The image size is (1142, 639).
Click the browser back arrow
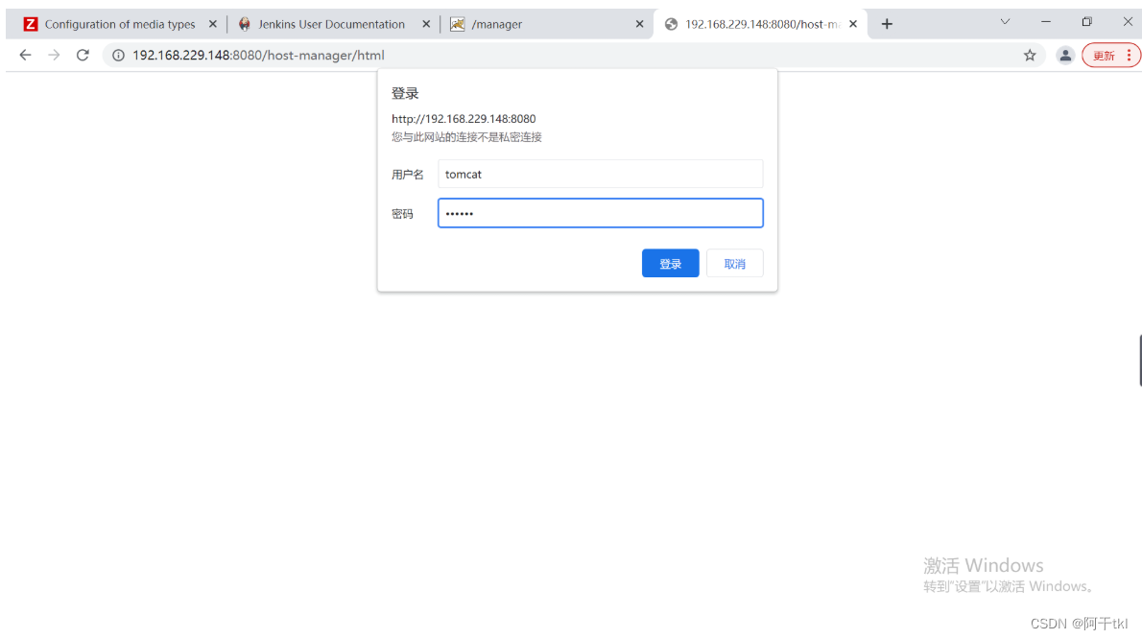click(26, 56)
